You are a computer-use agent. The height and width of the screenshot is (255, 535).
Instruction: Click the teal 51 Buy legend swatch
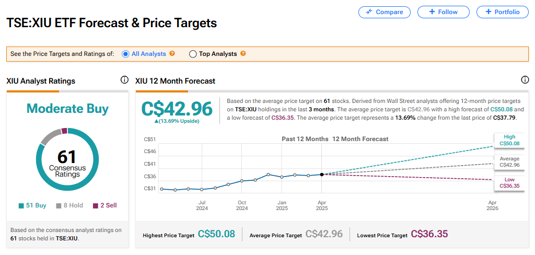tap(21, 206)
